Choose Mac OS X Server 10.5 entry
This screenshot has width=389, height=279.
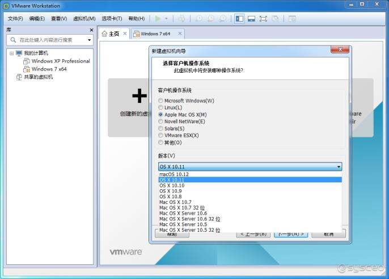[x=250, y=224]
